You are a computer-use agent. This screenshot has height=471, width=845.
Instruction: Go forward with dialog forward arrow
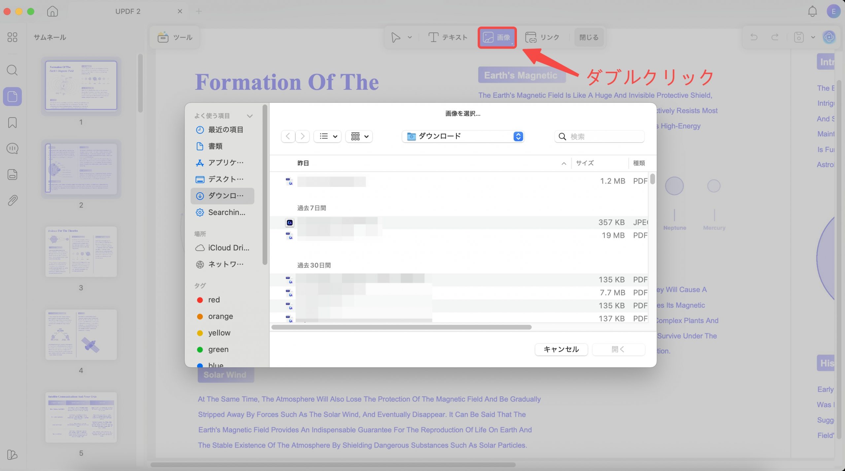click(x=302, y=136)
